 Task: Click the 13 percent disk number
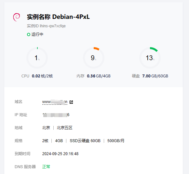click(x=149, y=58)
